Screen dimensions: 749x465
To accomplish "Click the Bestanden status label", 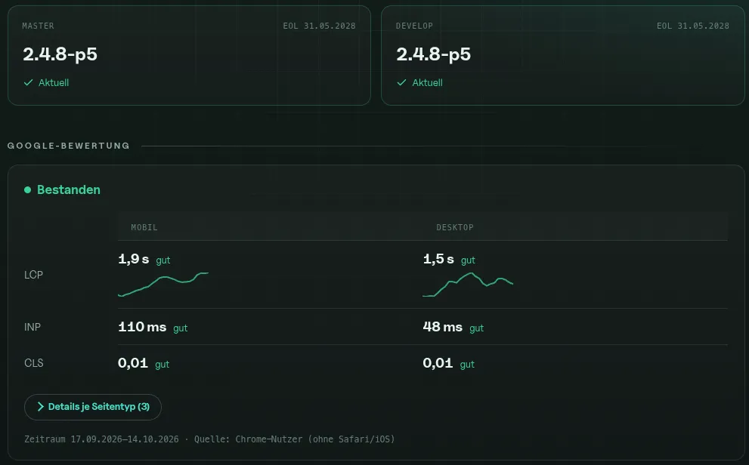I will [x=69, y=189].
